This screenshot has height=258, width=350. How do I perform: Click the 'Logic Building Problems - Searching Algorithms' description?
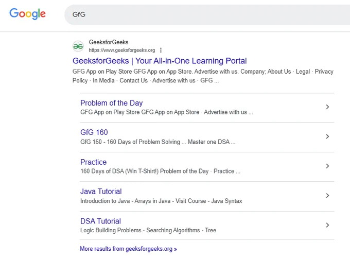click(148, 230)
